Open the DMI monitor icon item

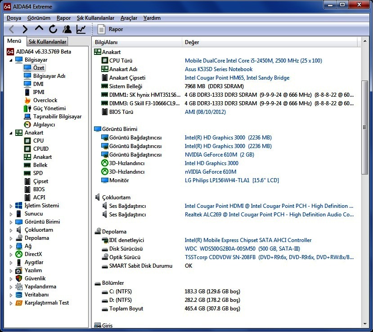point(27,84)
